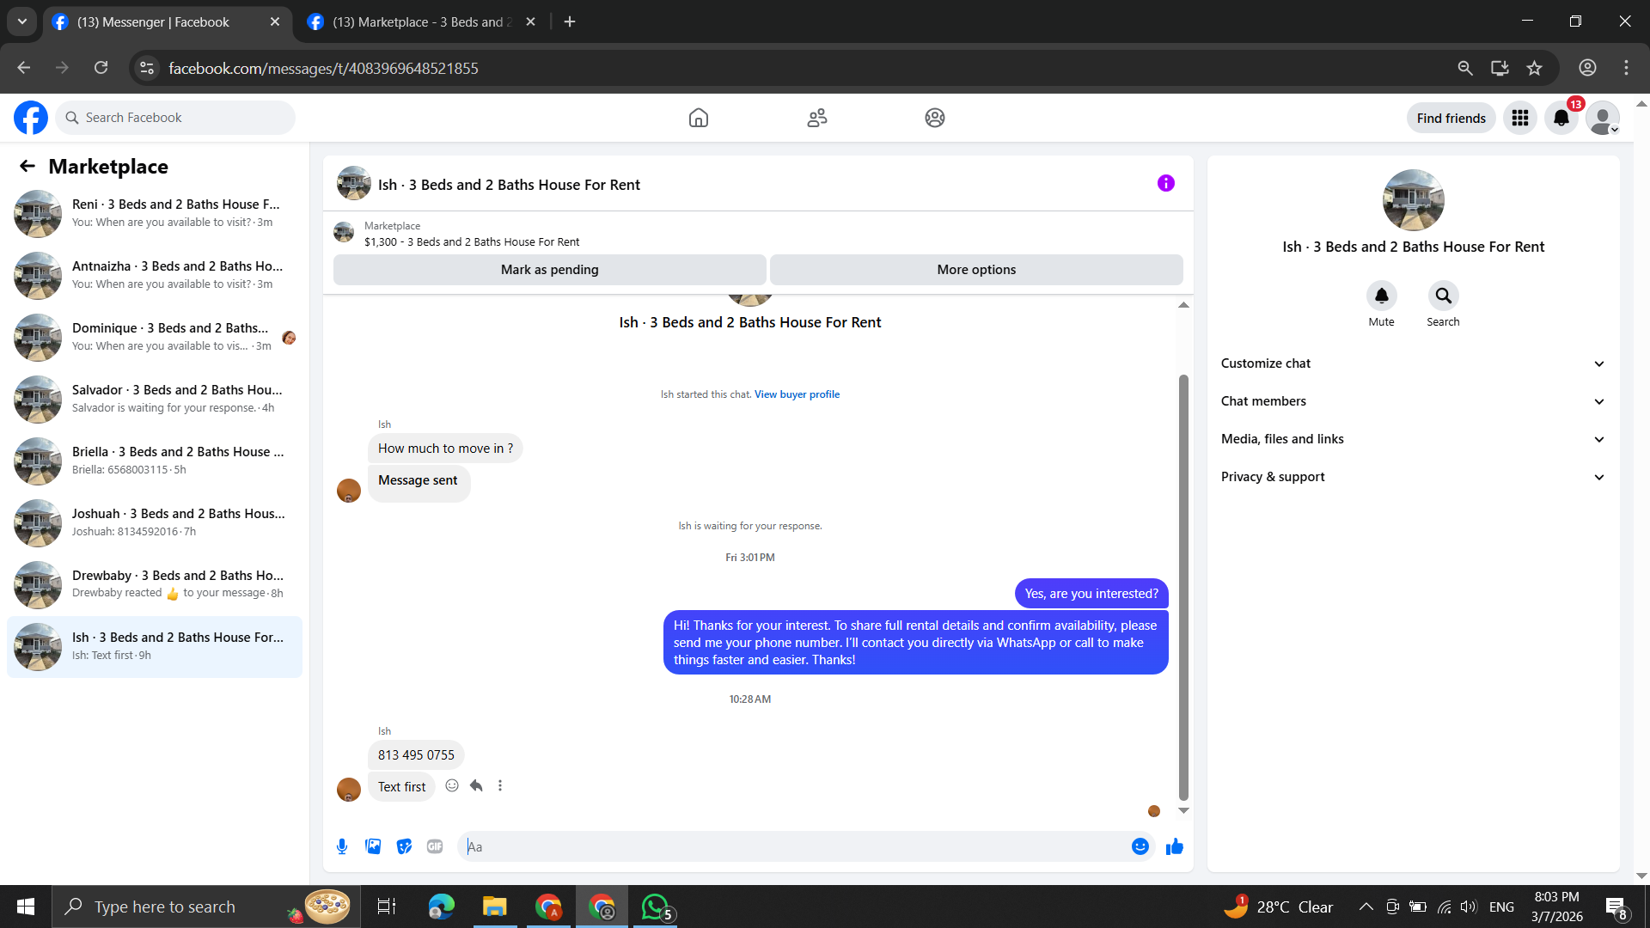Viewport: 1650px width, 928px height.
Task: Expand Privacy & support section
Action: click(1414, 477)
